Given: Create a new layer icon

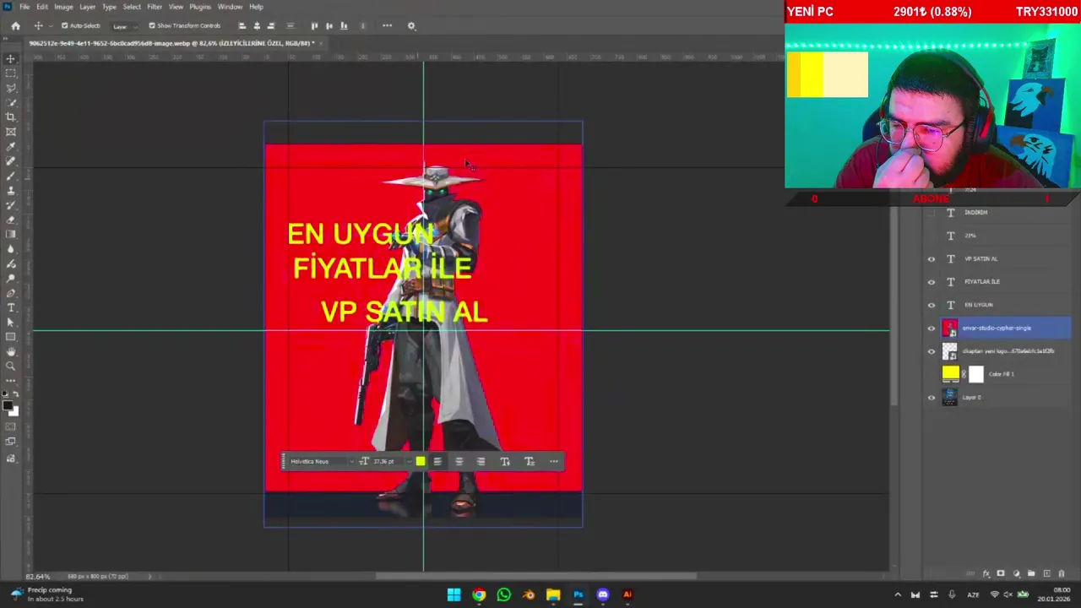Looking at the screenshot, I should [1046, 574].
